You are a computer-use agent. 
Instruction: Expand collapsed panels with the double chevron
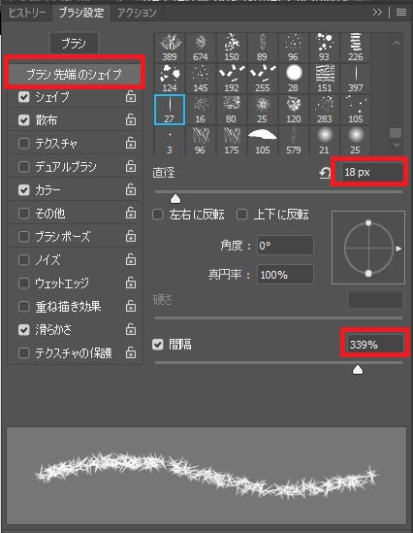(x=377, y=13)
